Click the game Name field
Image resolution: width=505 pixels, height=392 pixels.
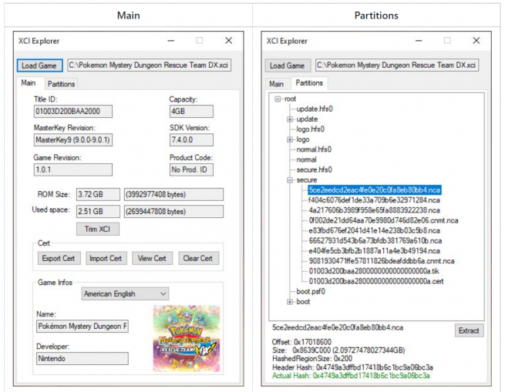(82, 326)
